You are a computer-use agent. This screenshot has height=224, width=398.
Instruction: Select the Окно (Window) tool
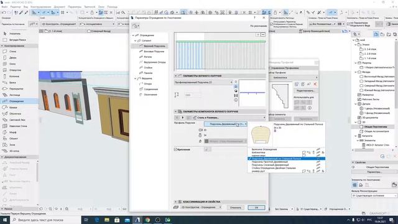(12, 63)
